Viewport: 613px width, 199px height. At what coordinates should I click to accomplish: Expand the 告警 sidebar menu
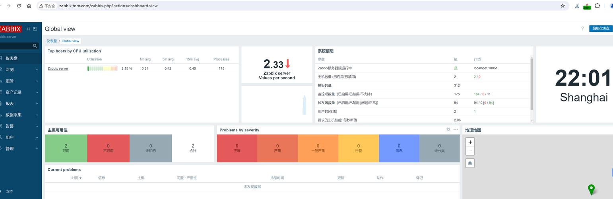click(21, 126)
